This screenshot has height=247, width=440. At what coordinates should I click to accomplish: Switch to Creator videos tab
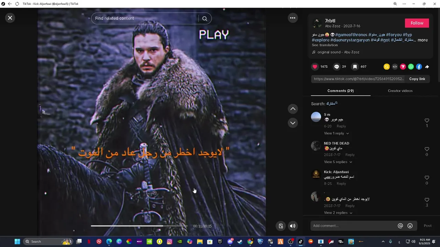[x=400, y=91]
